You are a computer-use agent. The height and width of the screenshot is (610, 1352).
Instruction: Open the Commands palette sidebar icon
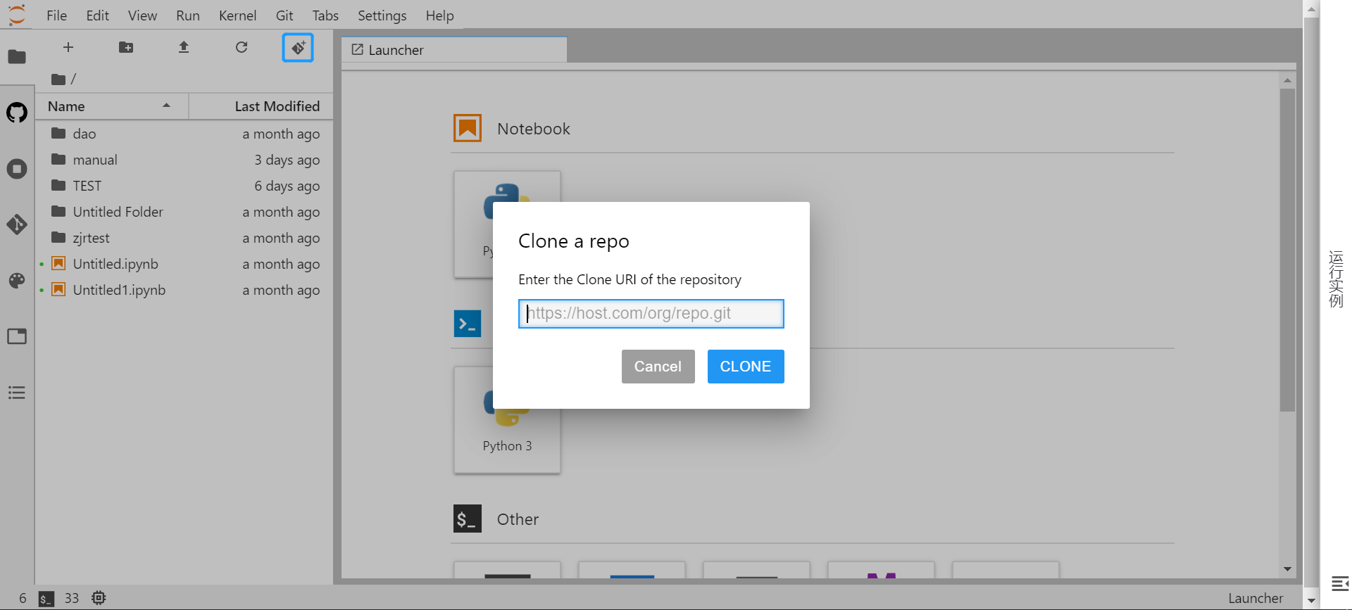pos(17,281)
